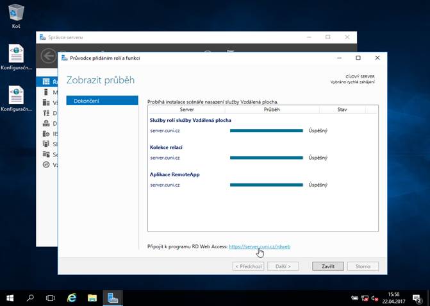
Task: Select the all servers sidebar icon starting with V
Action: pyautogui.click(x=46, y=103)
